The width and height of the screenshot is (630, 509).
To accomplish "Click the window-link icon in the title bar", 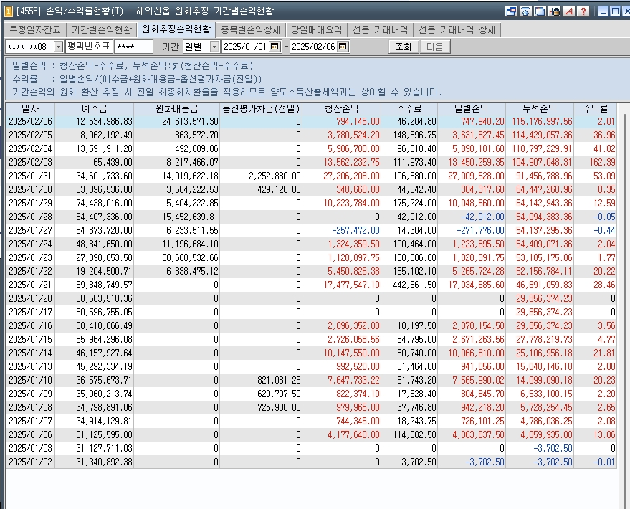I will coord(511,11).
